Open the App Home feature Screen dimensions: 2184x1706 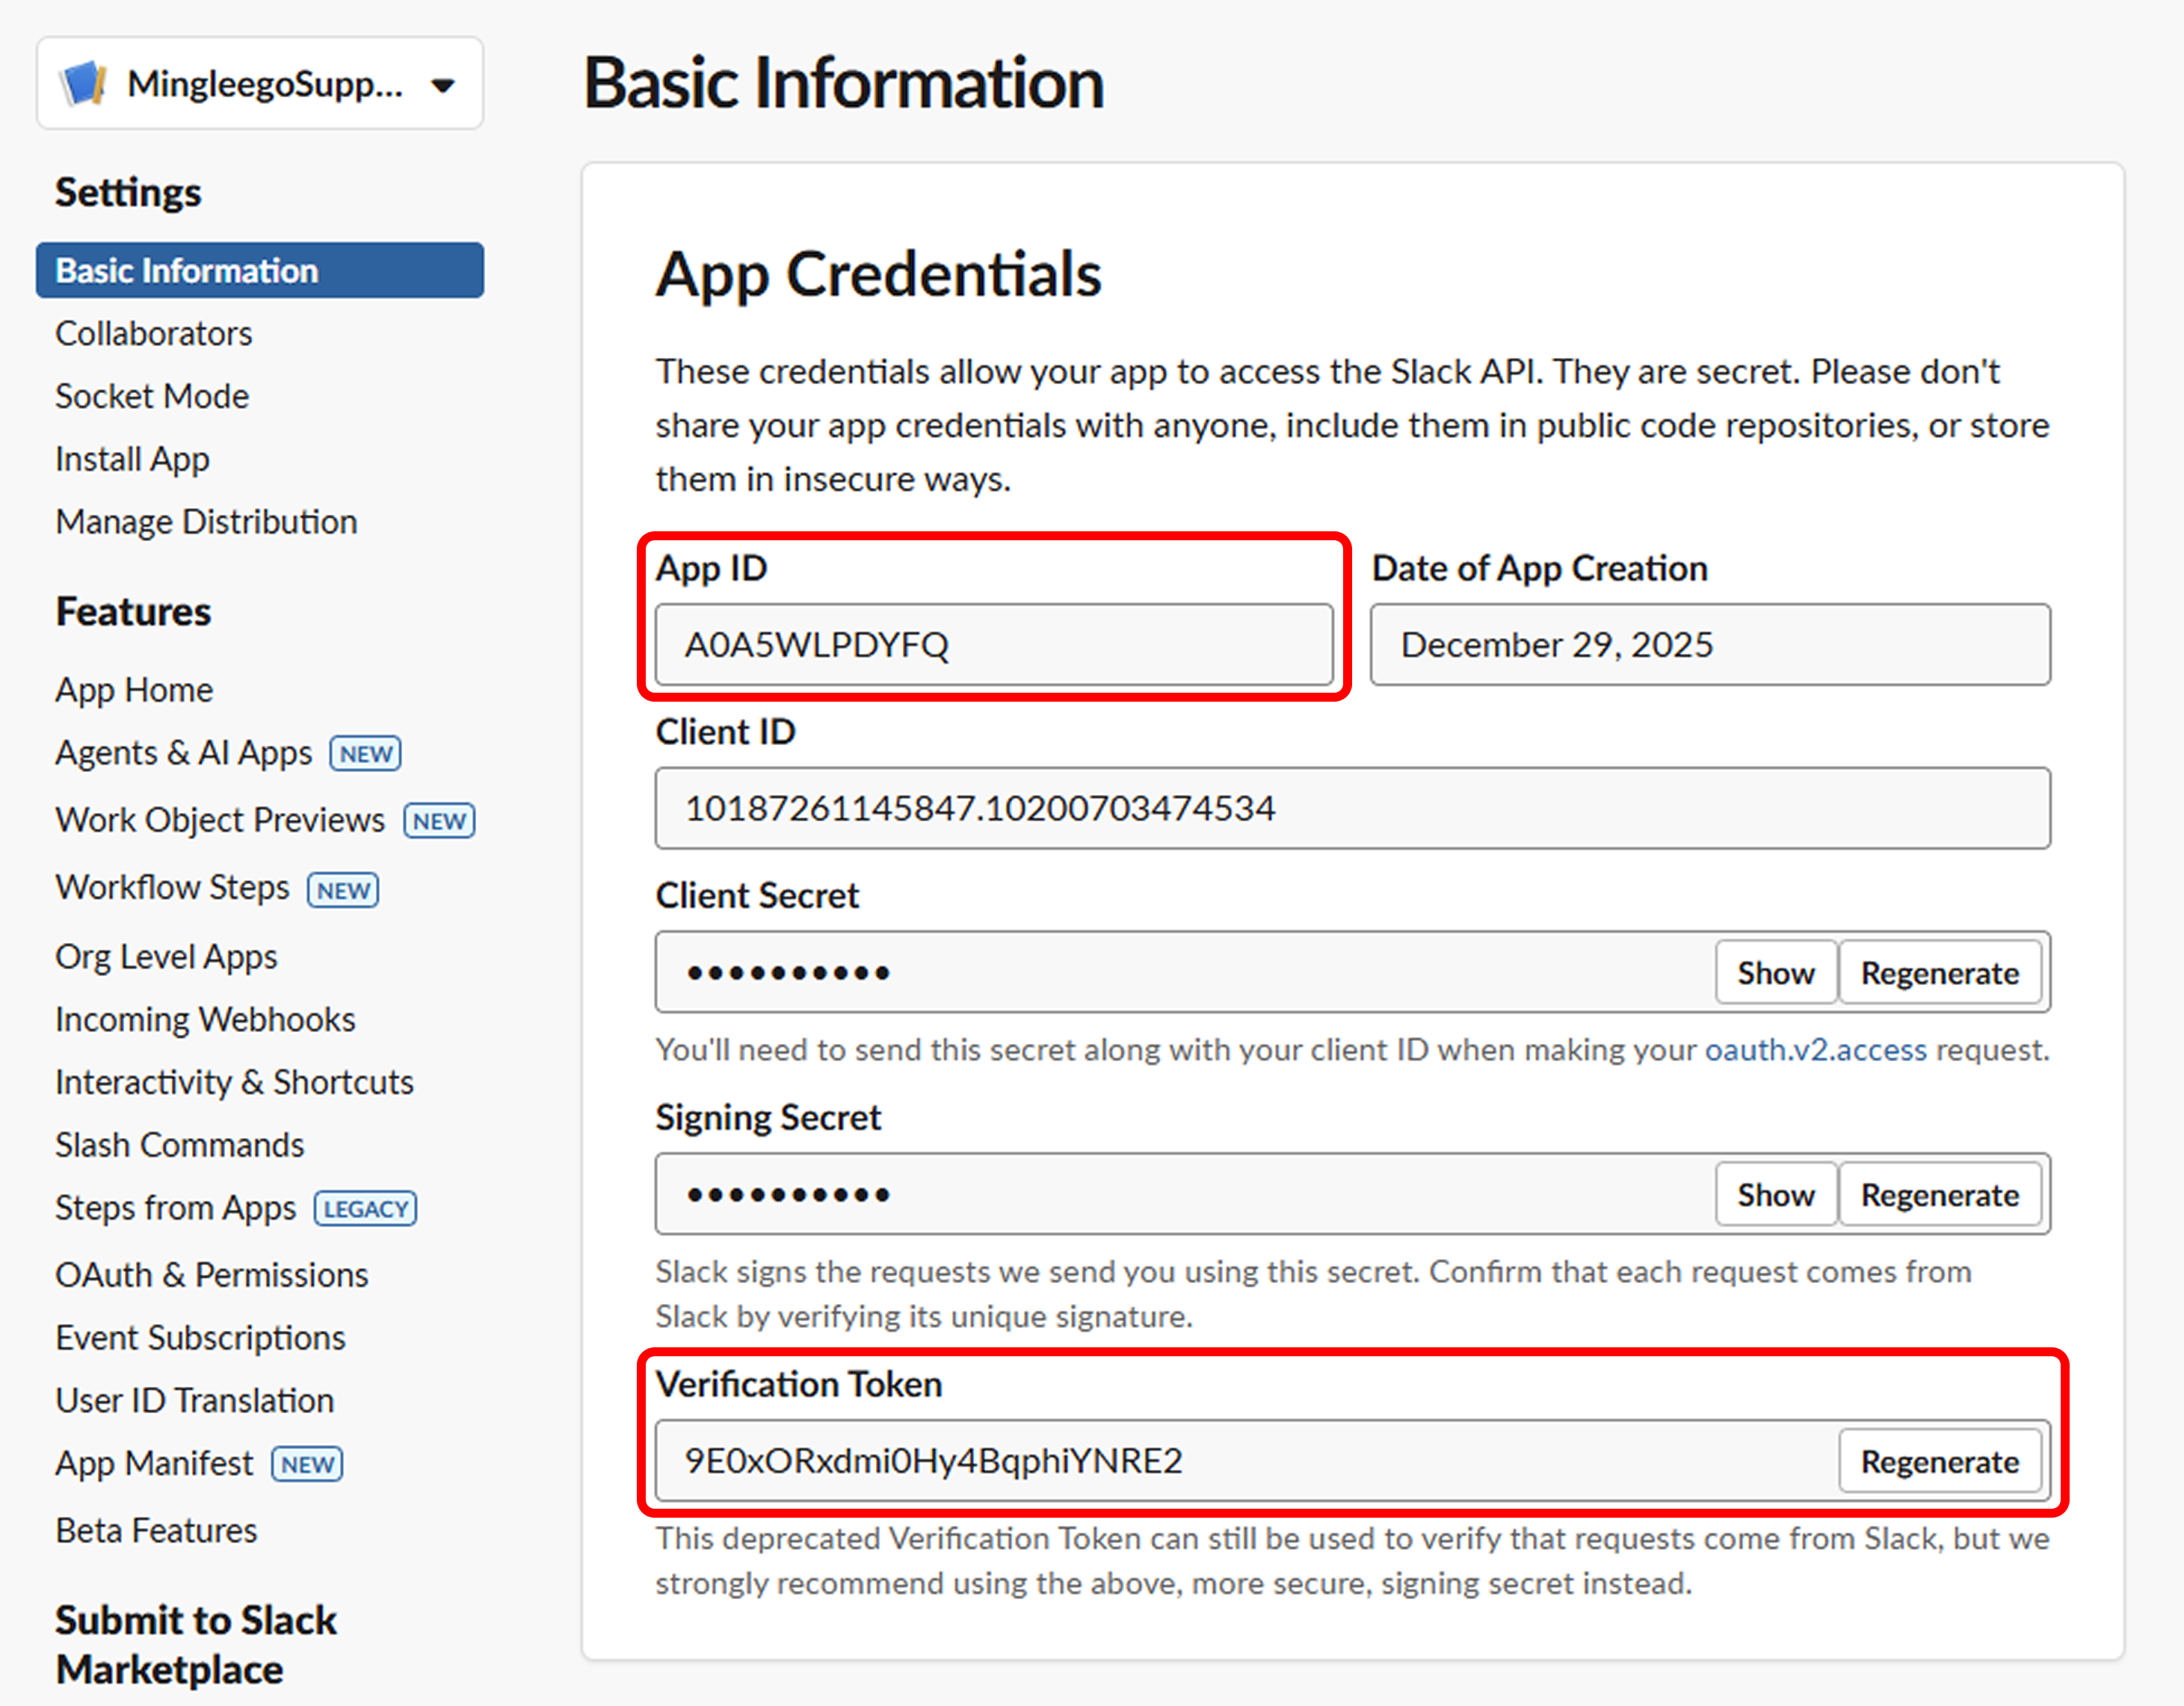click(134, 690)
